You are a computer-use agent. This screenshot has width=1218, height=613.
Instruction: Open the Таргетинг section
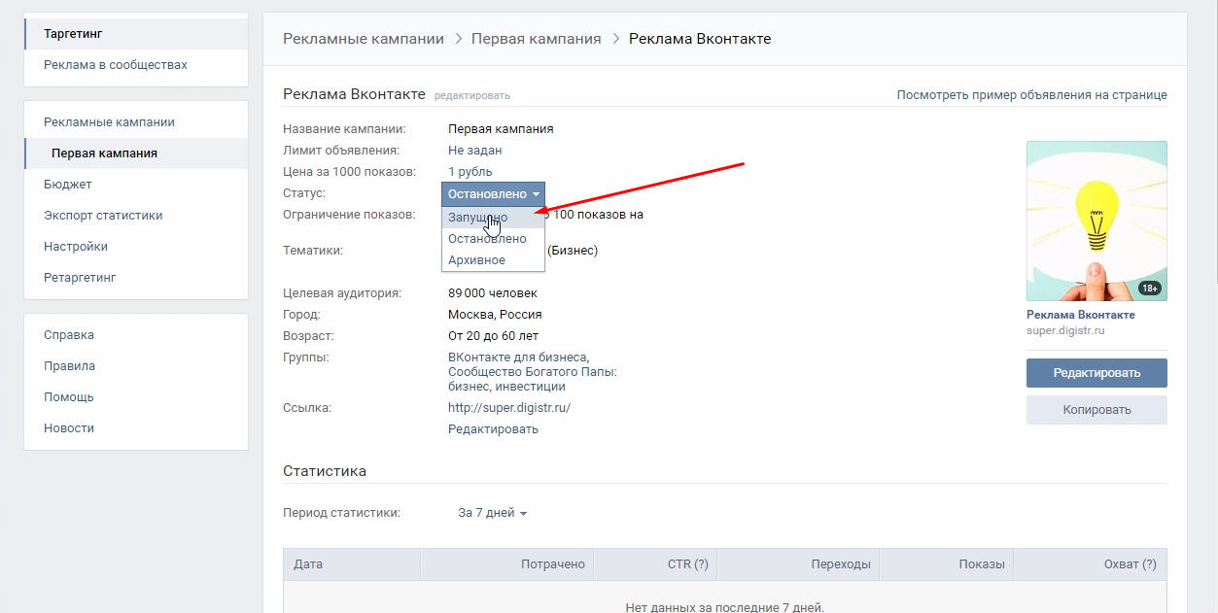(136, 34)
